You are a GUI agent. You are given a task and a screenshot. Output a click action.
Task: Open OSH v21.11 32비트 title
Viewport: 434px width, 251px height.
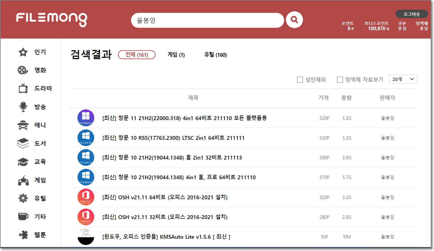tap(165, 217)
